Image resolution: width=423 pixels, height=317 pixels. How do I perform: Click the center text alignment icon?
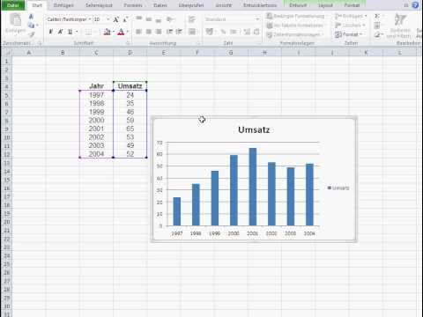(x=149, y=32)
